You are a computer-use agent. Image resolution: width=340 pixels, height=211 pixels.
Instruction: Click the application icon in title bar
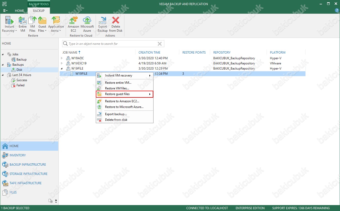pyautogui.click(x=4, y=4)
